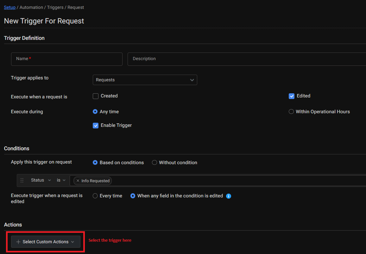The height and width of the screenshot is (254, 366).
Task: Open the Select Custom Actions dropdown
Action: click(x=46, y=242)
